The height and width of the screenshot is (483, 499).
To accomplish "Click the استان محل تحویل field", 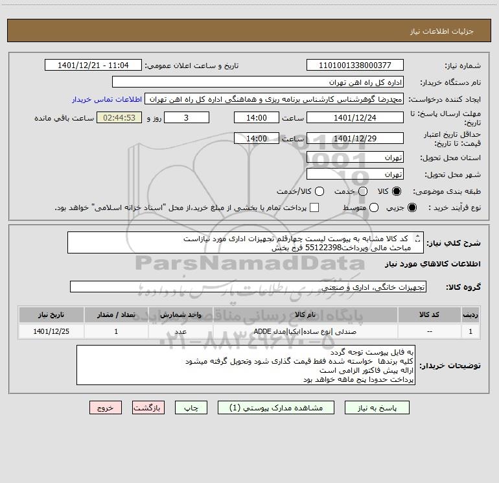I will 355,157.
